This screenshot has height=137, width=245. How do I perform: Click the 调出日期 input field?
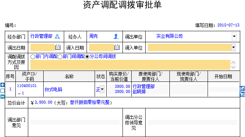point(43,47)
